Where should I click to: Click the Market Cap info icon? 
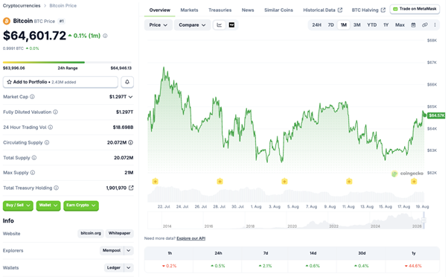[x=32, y=97]
